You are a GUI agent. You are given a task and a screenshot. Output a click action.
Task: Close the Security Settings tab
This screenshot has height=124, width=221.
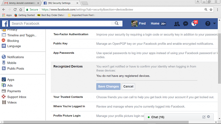click(77, 3)
